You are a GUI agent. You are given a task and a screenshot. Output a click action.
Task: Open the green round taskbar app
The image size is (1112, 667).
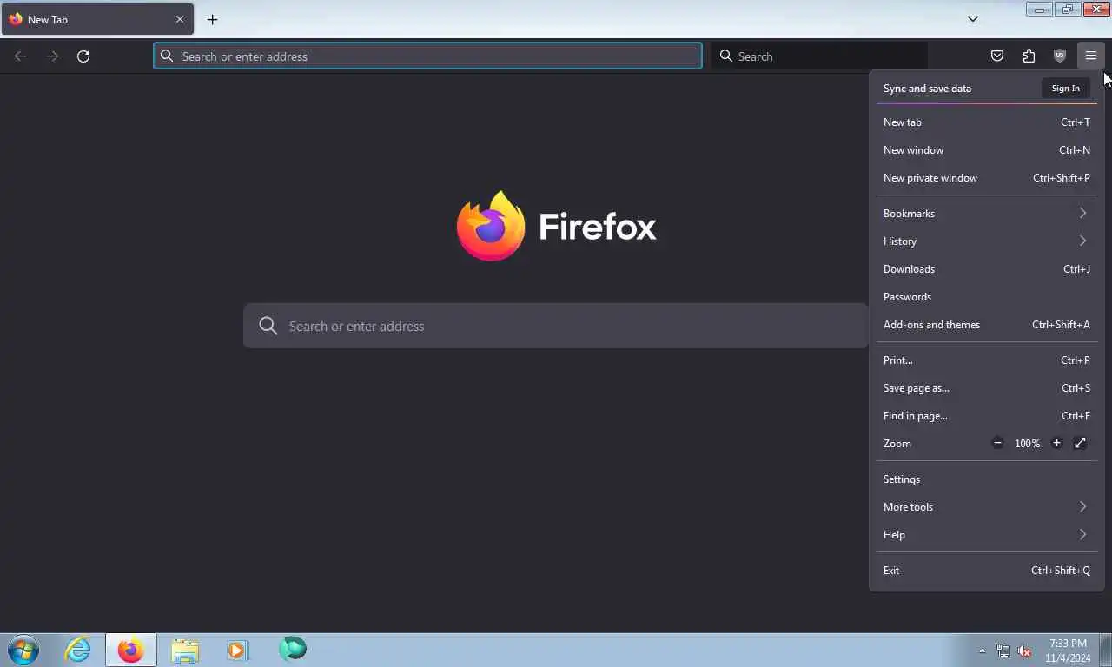[x=293, y=649]
